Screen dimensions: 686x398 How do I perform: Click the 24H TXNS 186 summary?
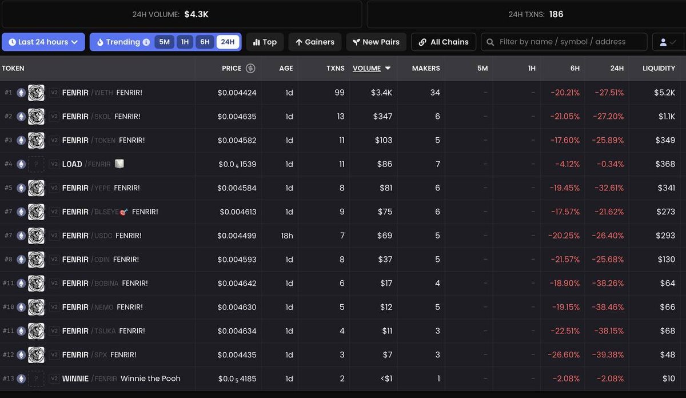click(536, 14)
